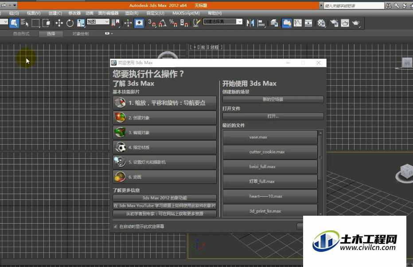The width and height of the screenshot is (413, 267).
Task: Click the ViewCube in the front viewport
Action: [x=407, y=63]
